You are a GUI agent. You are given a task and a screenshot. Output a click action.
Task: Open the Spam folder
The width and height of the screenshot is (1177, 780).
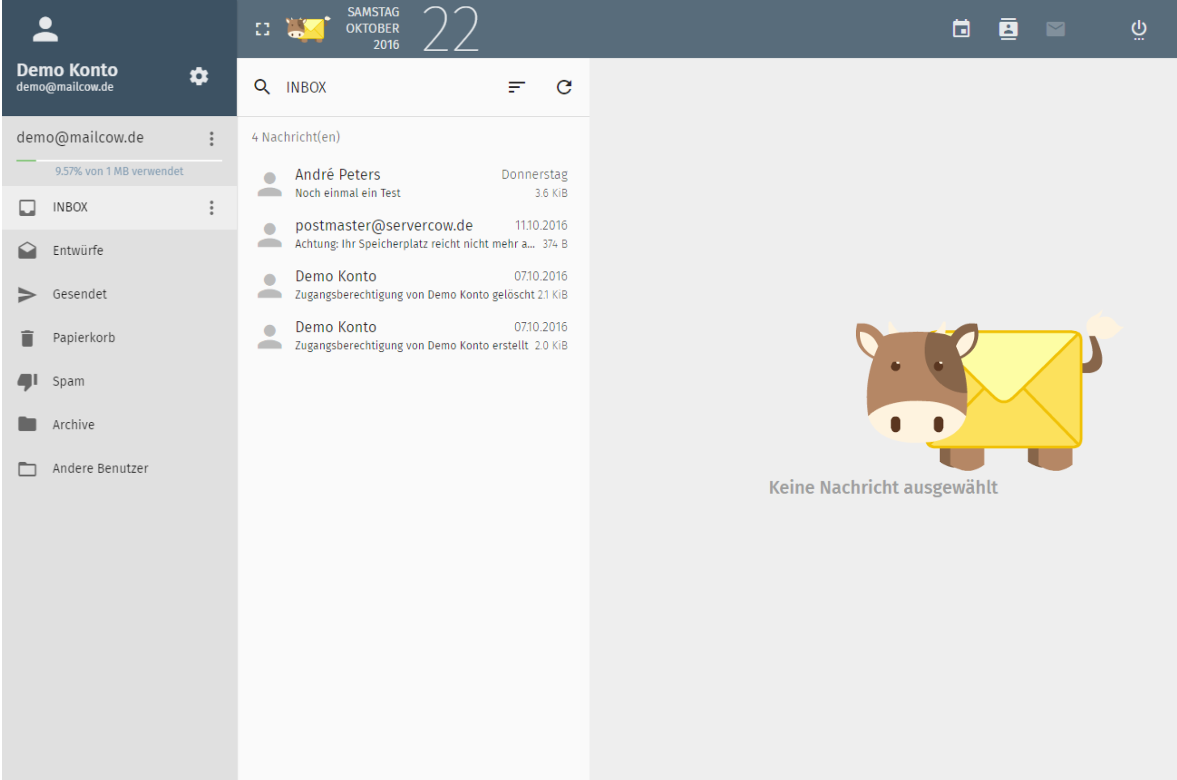[x=68, y=380]
